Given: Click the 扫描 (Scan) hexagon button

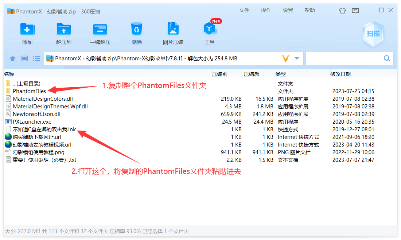Looking at the screenshot, I should coord(373,34).
